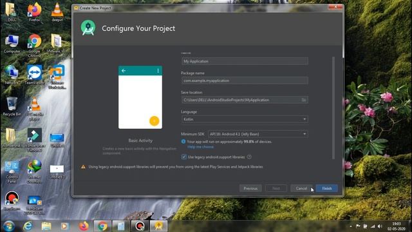Click the Android Studio taskbar button
Image resolution: width=412 pixels, height=232 pixels.
(x=158, y=226)
